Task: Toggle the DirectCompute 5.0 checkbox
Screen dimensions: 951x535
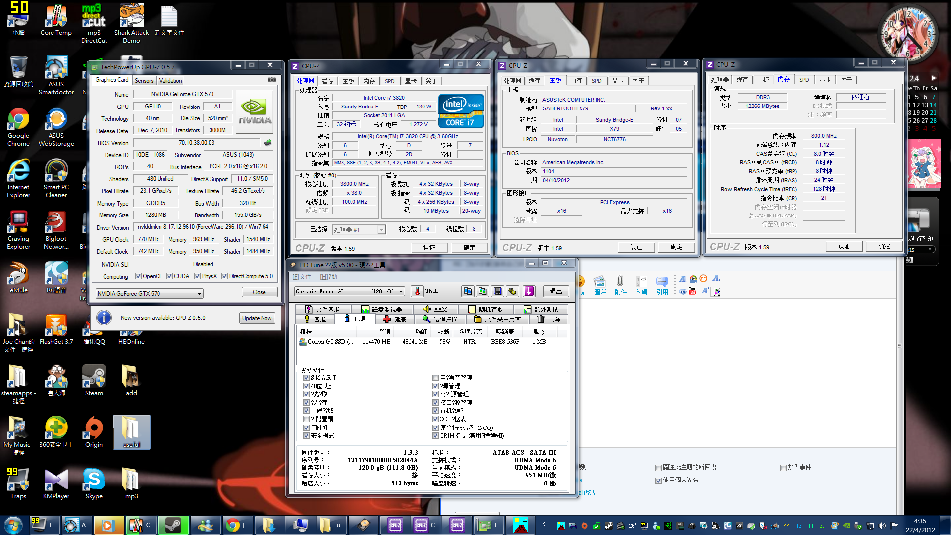Action: click(225, 276)
